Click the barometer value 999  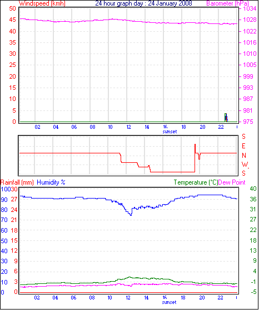pos(248,76)
